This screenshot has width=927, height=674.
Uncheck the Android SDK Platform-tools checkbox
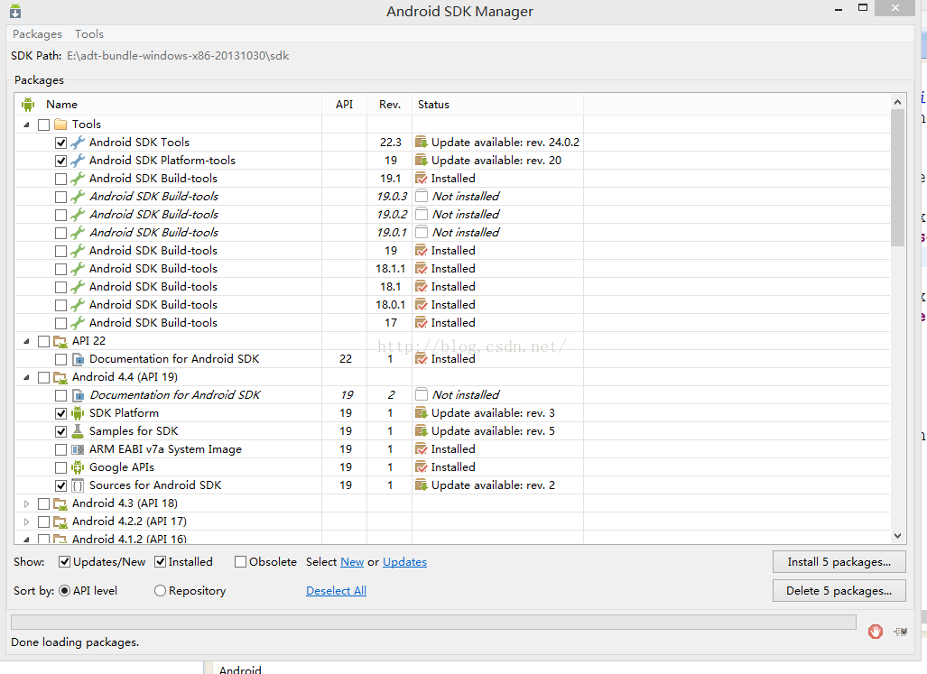[60, 161]
